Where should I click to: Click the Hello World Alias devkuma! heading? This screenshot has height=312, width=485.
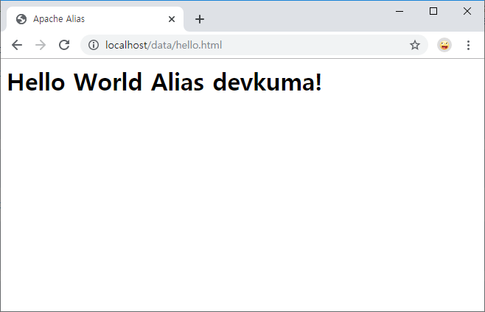tap(164, 82)
